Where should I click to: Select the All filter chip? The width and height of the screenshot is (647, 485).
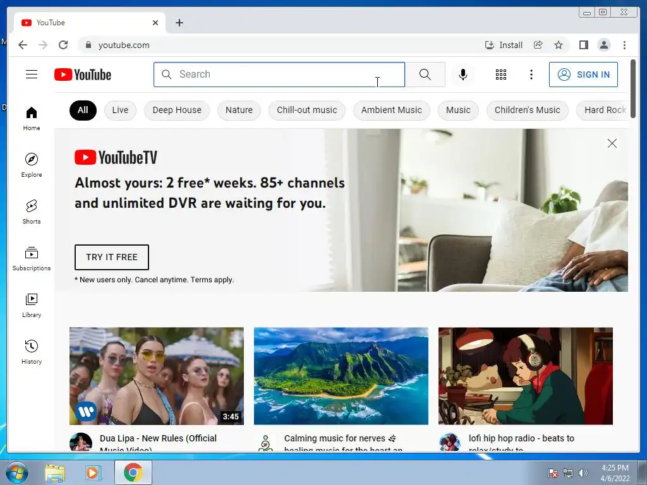[83, 110]
